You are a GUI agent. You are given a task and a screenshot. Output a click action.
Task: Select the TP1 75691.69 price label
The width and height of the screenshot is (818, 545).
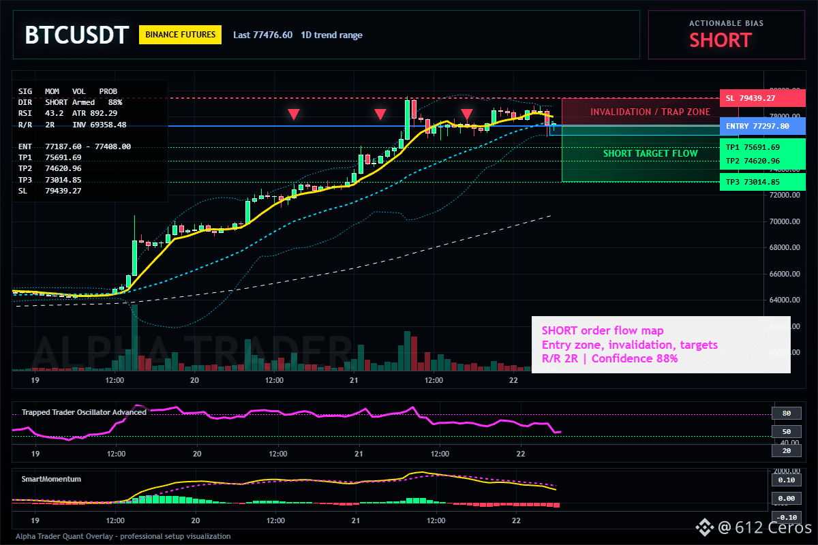[762, 147]
